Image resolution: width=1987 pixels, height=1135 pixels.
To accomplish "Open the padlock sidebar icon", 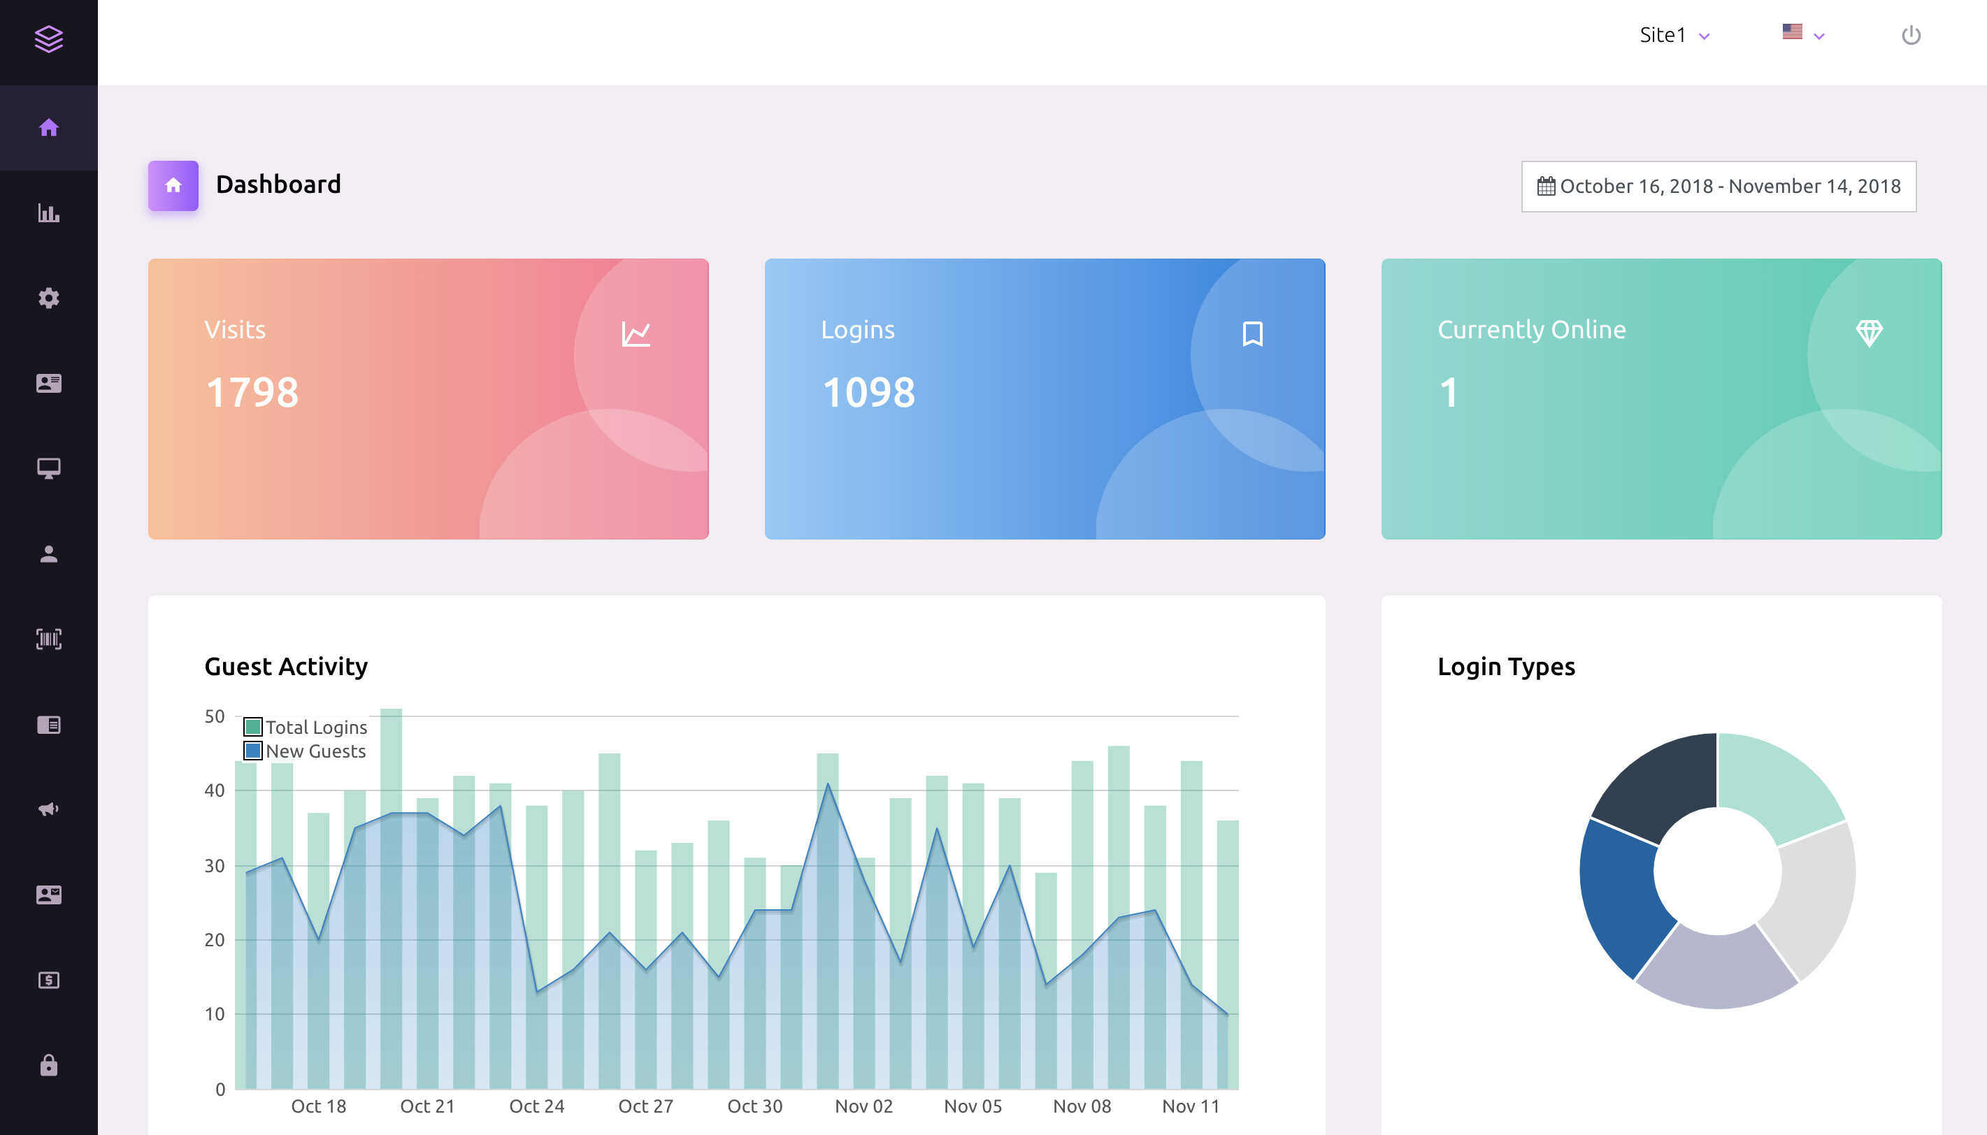I will tap(48, 1065).
